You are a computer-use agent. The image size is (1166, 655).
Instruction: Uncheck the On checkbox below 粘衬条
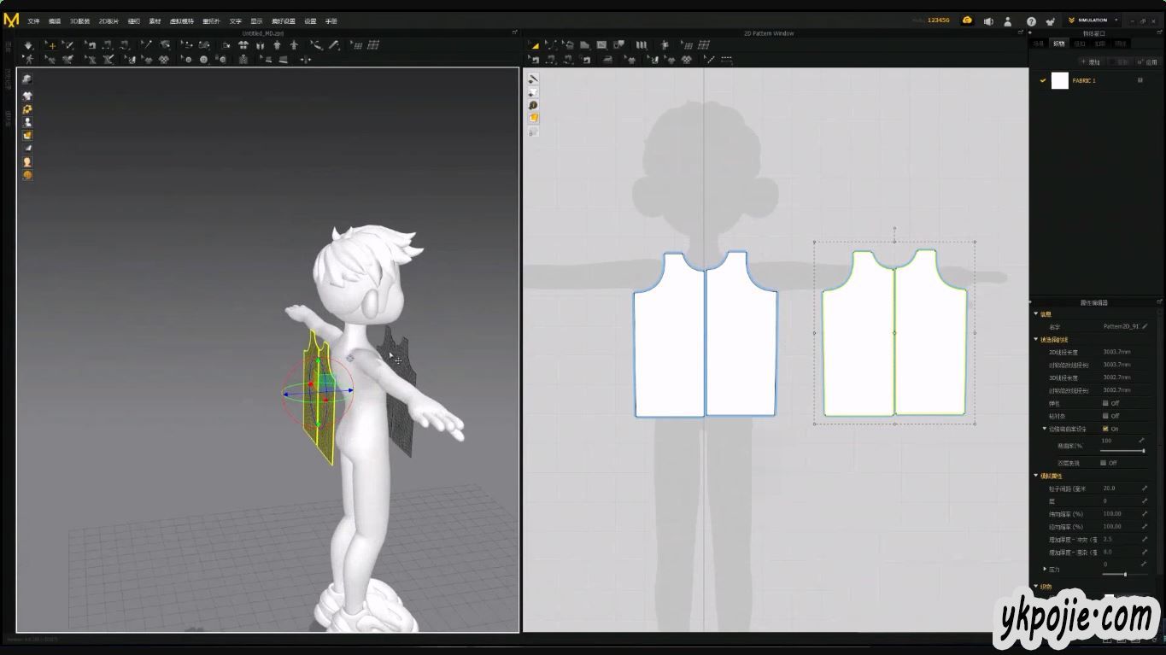pos(1105,429)
